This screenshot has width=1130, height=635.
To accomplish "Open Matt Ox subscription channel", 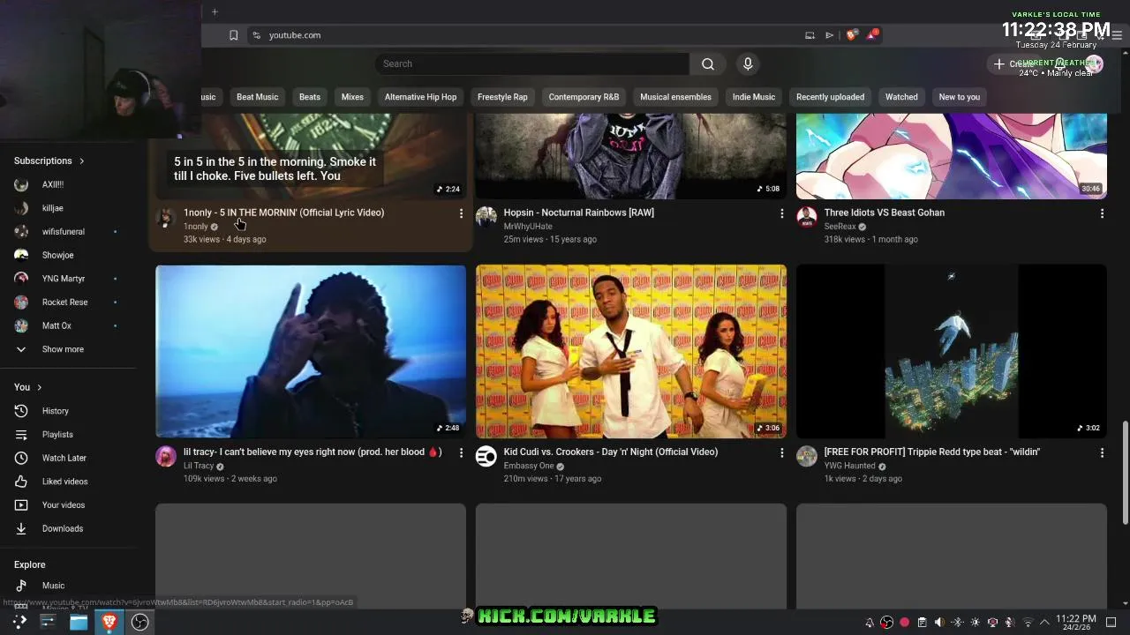I will click(x=67, y=325).
